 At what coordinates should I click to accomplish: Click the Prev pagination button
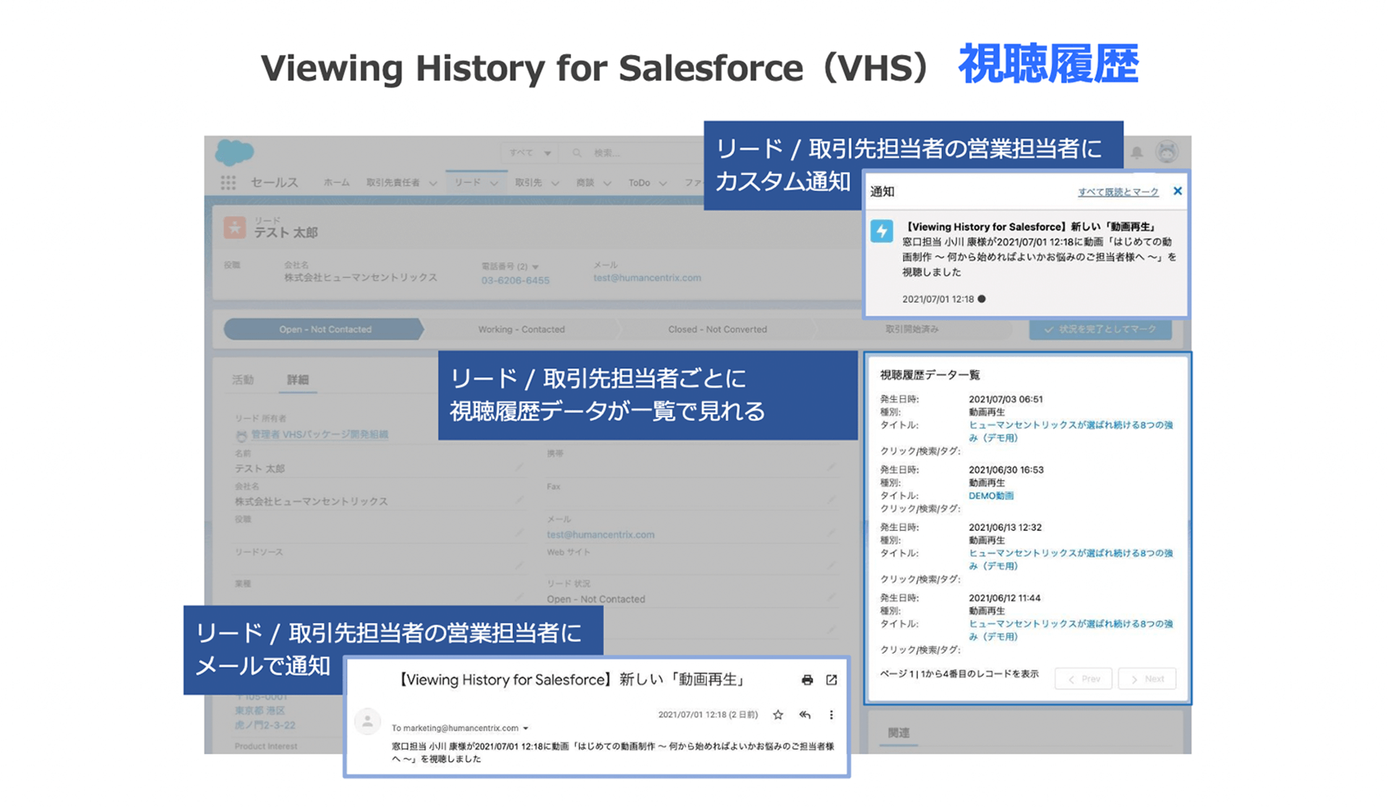(1083, 678)
